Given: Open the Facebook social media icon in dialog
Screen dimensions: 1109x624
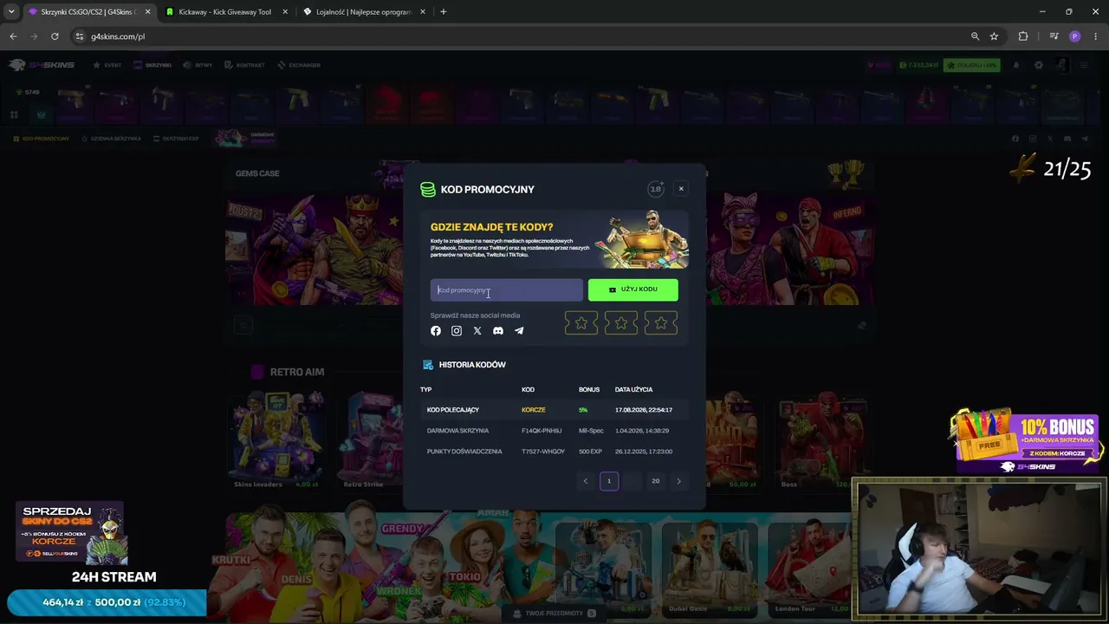Looking at the screenshot, I should [436, 331].
